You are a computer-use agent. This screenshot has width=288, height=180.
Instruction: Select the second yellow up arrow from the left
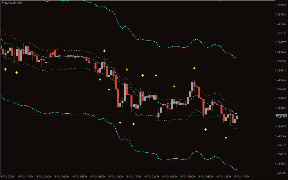click(x=17, y=73)
